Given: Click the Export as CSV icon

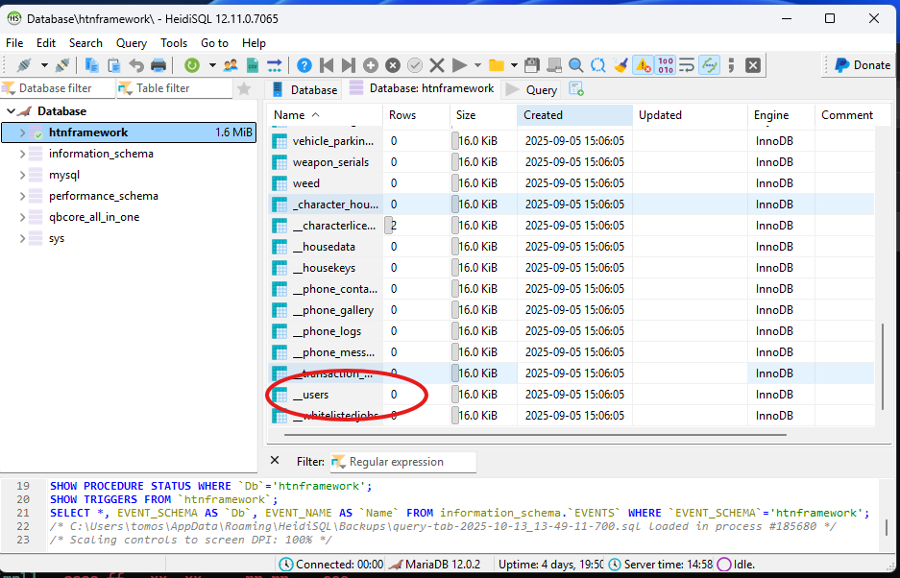Looking at the screenshot, I should 253,65.
